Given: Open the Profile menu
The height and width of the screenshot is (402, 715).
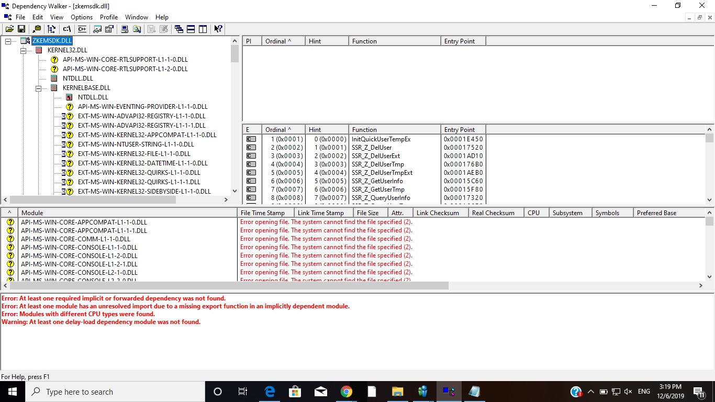Looking at the screenshot, I should point(109,17).
